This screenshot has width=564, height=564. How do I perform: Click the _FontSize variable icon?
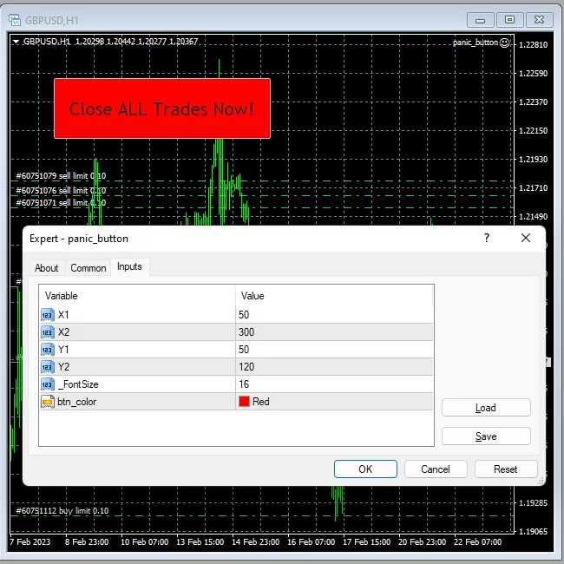pyautogui.click(x=48, y=384)
